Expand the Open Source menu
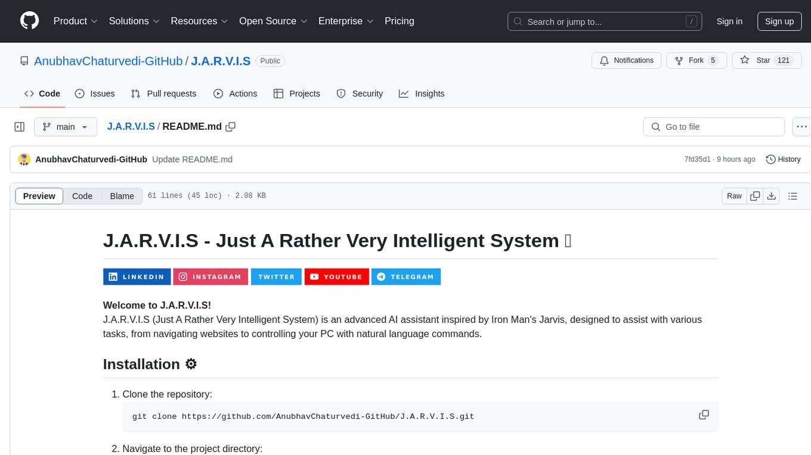 coord(273,21)
